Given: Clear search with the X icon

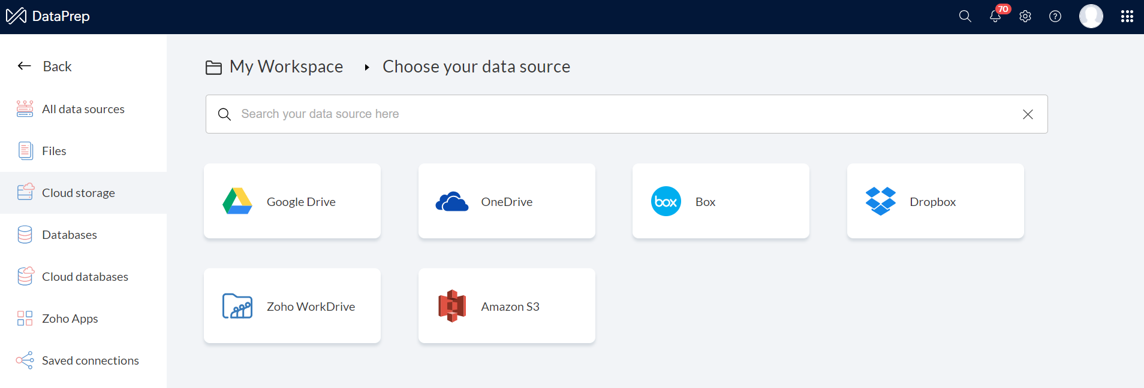Looking at the screenshot, I should point(1028,114).
